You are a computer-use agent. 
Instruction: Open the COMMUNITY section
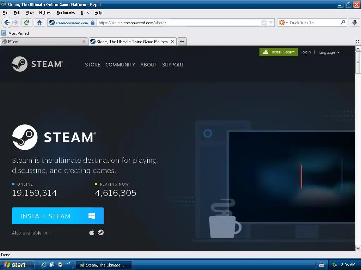[120, 65]
